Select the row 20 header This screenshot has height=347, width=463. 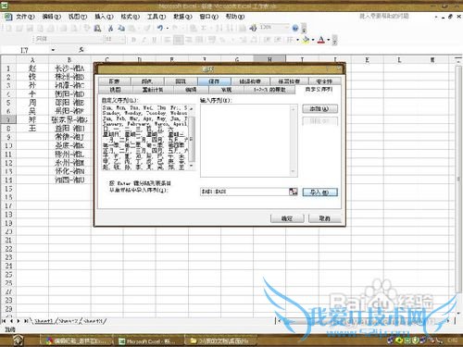tap(8, 231)
